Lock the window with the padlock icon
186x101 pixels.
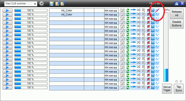pyautogui.click(x=177, y=4)
